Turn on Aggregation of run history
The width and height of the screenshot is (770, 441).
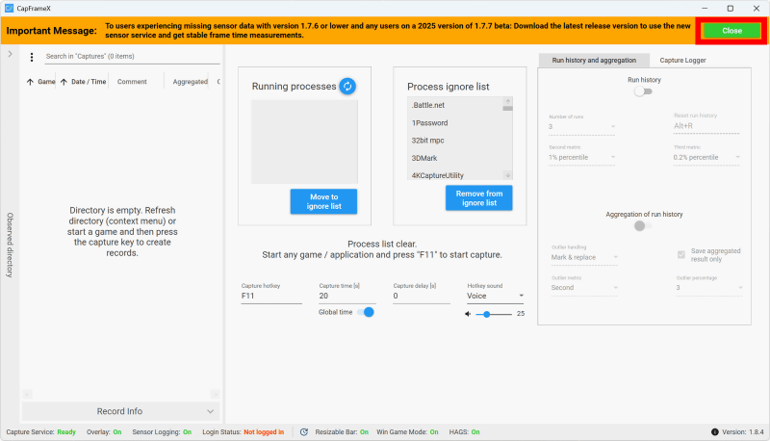coord(643,226)
